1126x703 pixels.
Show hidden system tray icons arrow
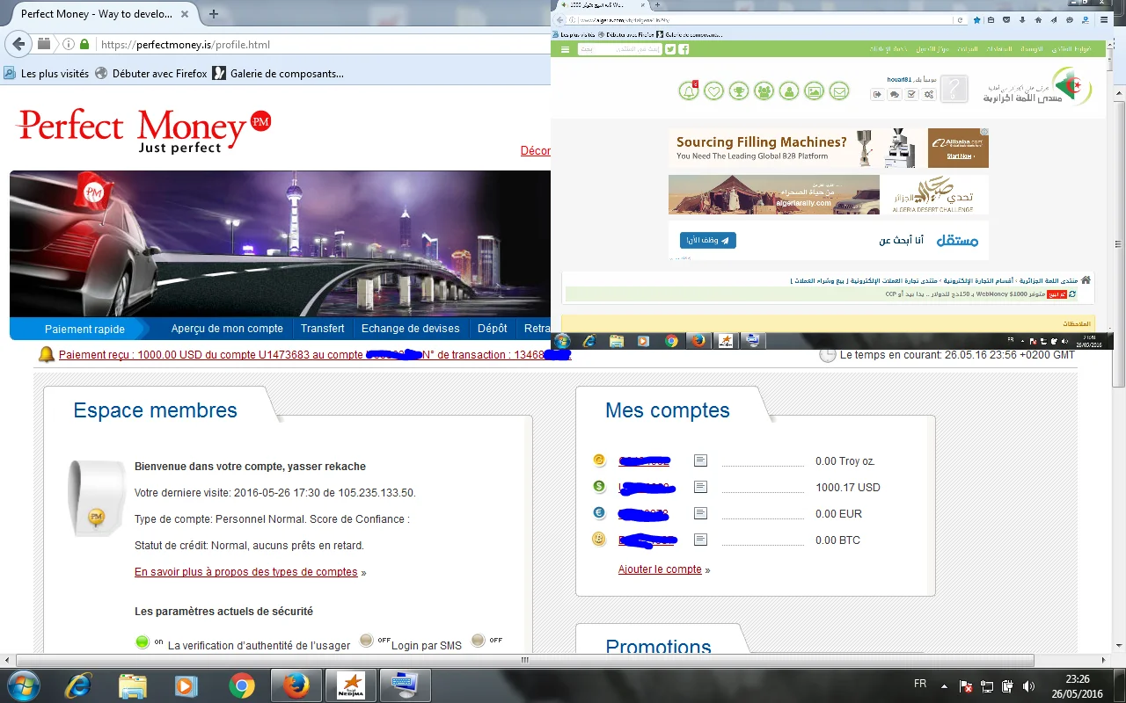(x=945, y=685)
